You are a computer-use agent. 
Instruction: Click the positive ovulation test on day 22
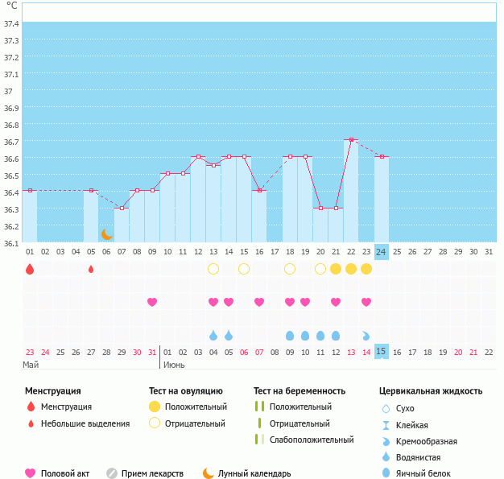[x=351, y=269]
